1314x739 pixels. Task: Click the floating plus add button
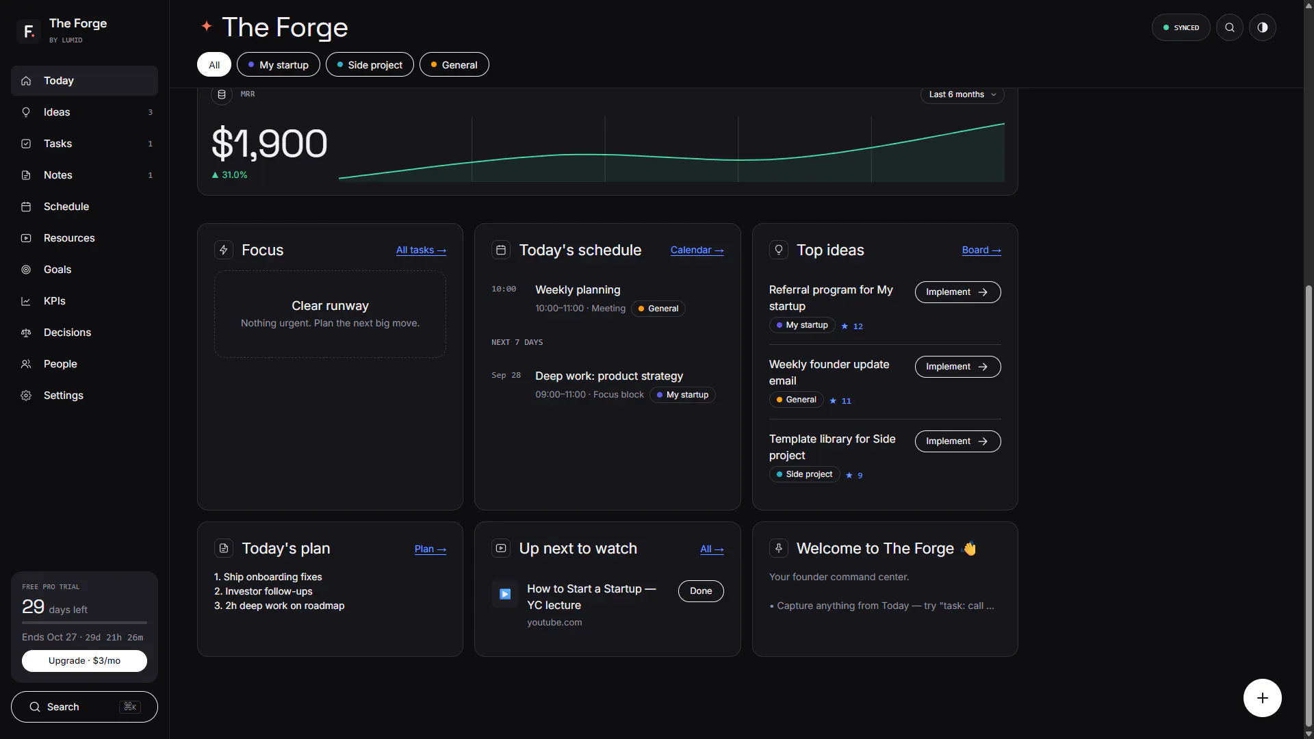tap(1263, 698)
